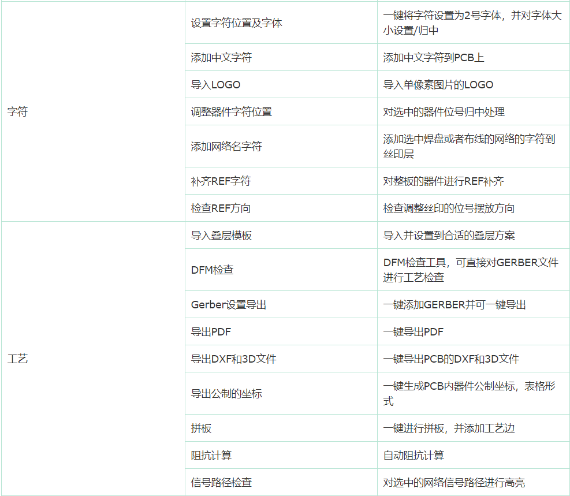570x496 pixels.
Task: Select the '导出公制的坐标' cell
Action: (x=281, y=393)
